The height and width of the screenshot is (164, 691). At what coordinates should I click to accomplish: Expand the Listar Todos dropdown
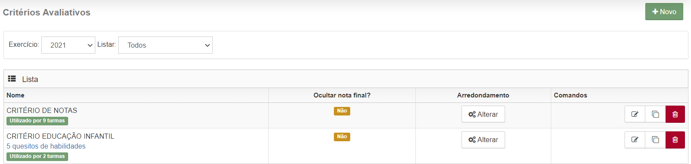click(165, 45)
